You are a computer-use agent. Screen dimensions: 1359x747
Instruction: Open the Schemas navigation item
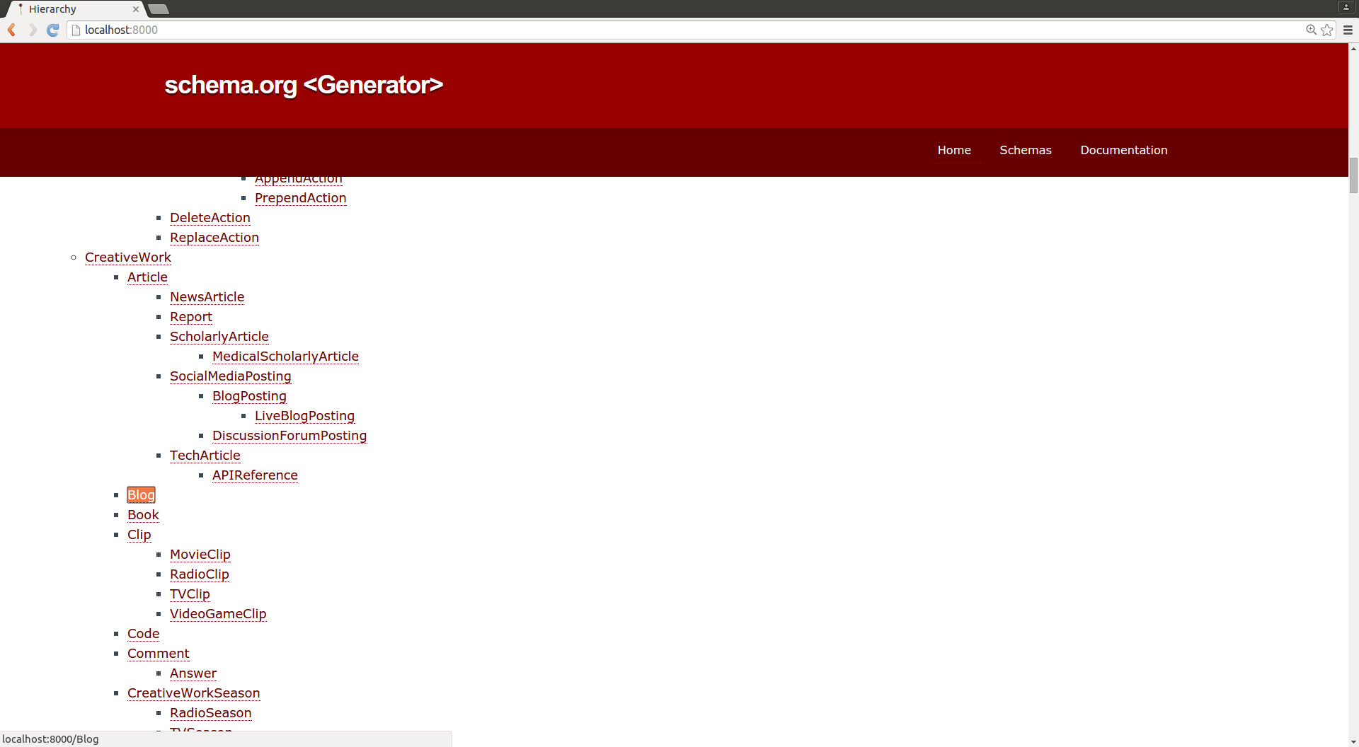1025,150
